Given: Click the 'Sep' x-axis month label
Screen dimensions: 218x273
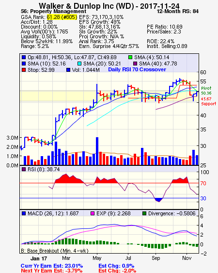Looking at the screenshot, I should [x=156, y=258].
